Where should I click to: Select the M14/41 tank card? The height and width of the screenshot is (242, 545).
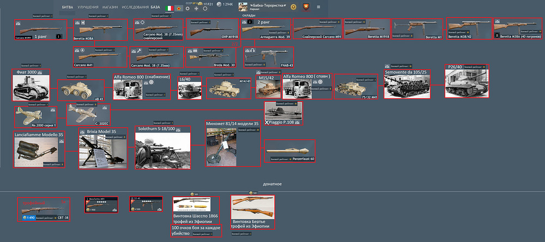[x=229, y=88]
